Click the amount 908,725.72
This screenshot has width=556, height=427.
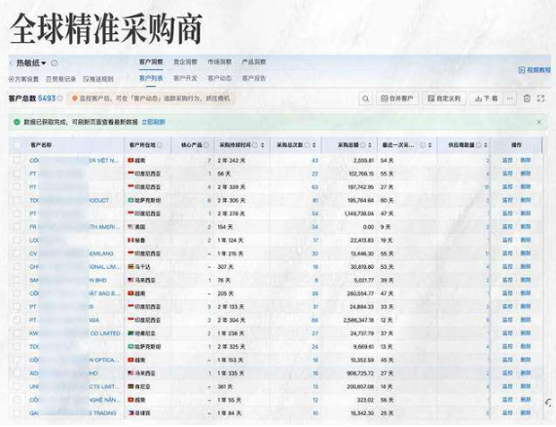360,373
